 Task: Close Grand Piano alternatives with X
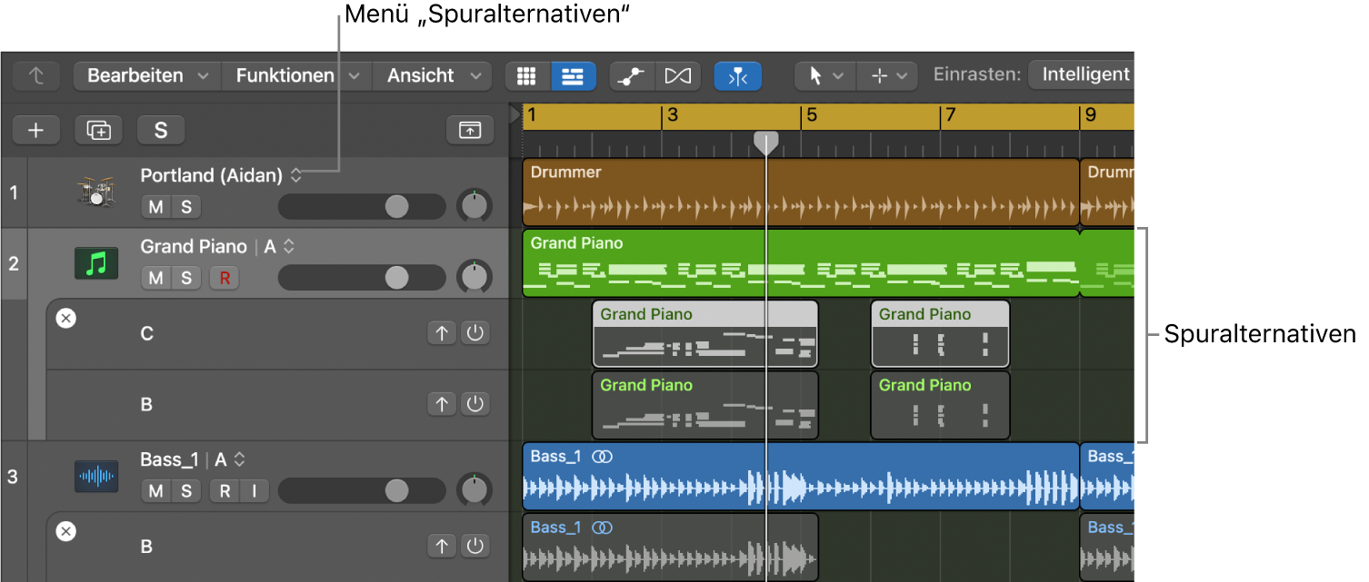66,318
